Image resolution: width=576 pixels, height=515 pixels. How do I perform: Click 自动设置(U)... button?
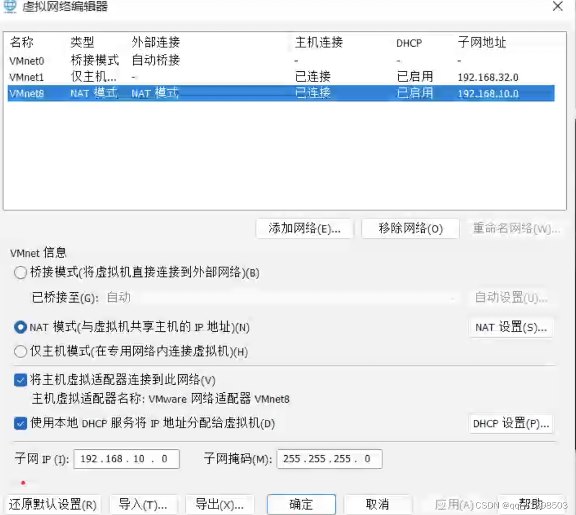point(511,298)
